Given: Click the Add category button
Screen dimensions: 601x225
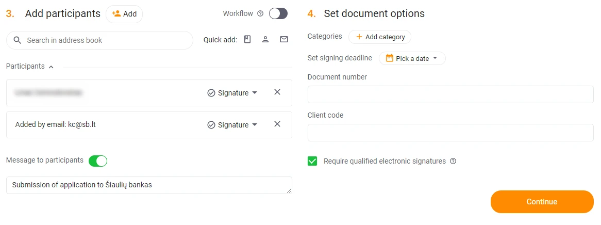Looking at the screenshot, I should click(x=379, y=37).
